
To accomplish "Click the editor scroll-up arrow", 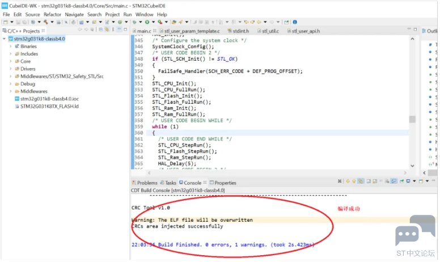I will point(413,39).
